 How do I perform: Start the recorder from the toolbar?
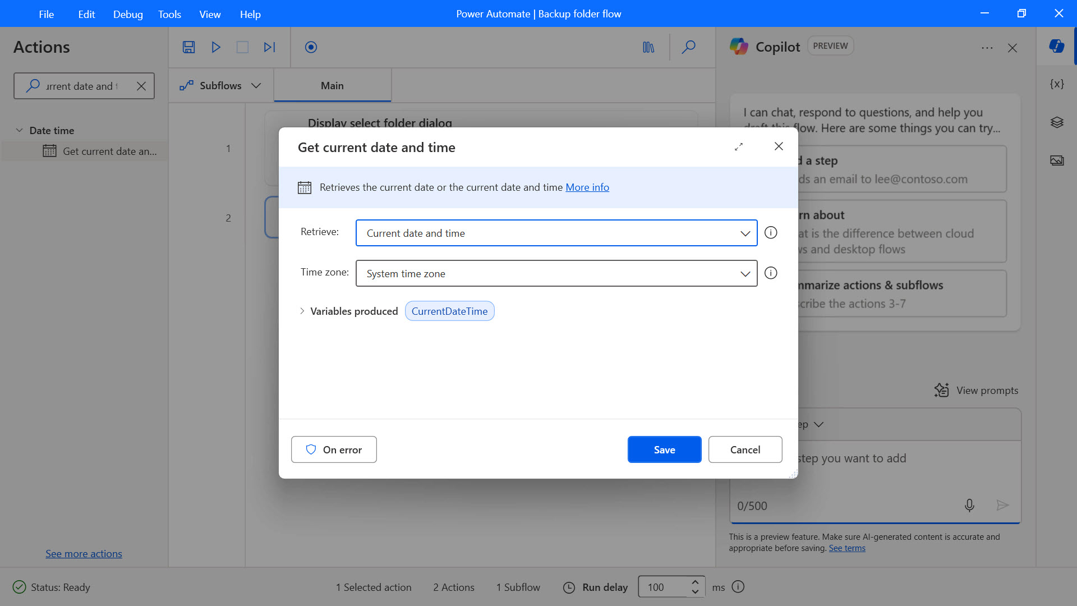tap(310, 47)
